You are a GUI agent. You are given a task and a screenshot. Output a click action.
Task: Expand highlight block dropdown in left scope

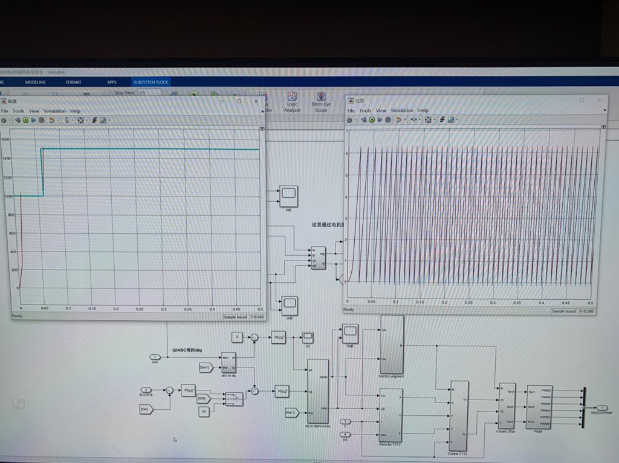click(58, 120)
